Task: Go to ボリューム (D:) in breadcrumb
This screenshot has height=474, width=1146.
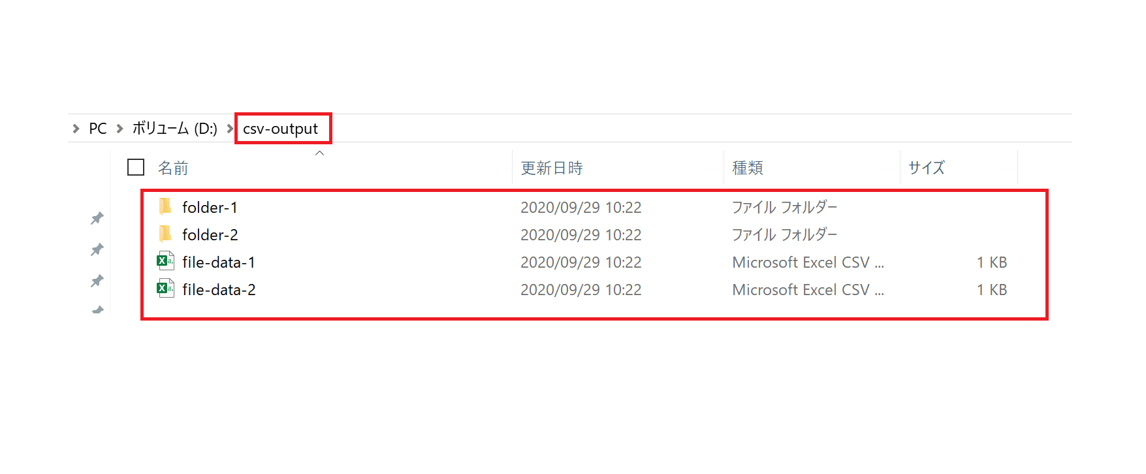Action: (x=175, y=129)
